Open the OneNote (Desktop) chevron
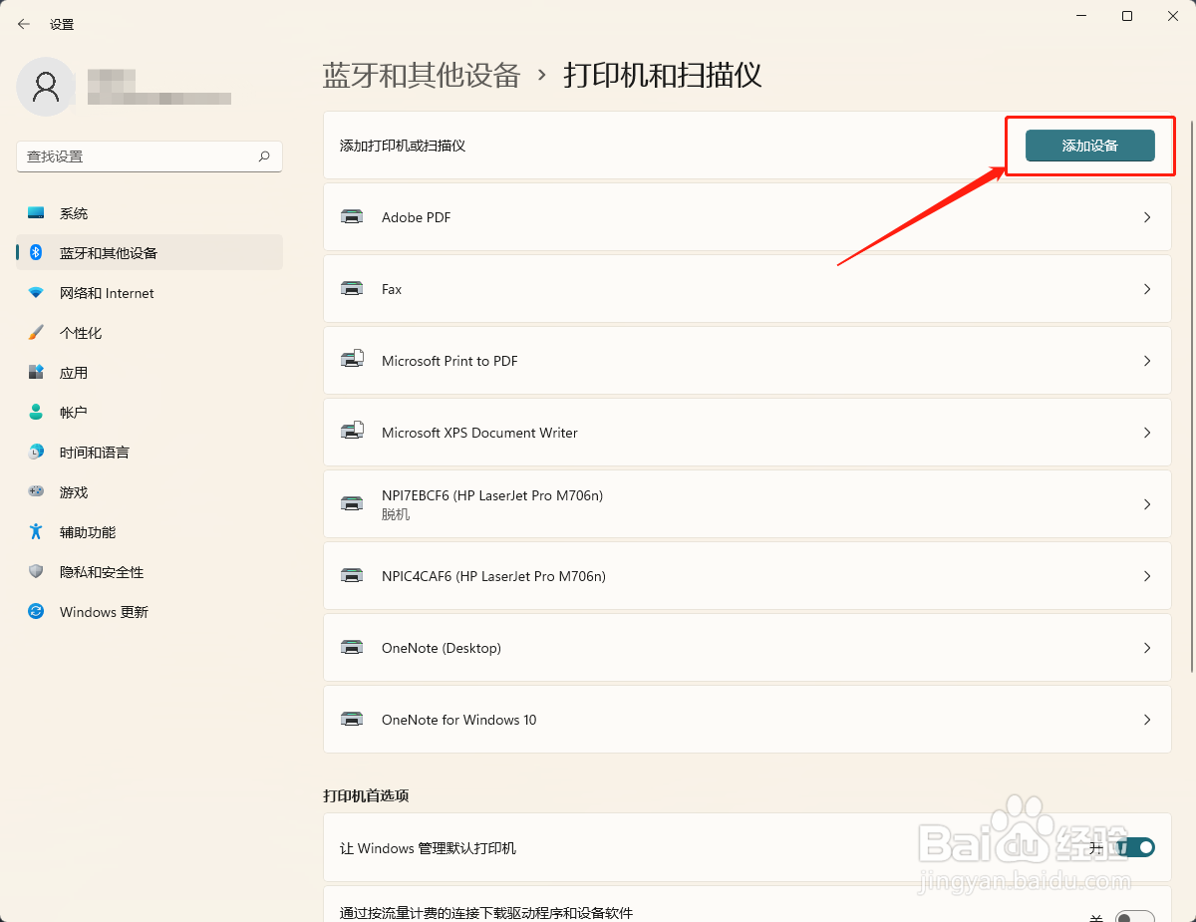The image size is (1196, 922). point(1147,648)
